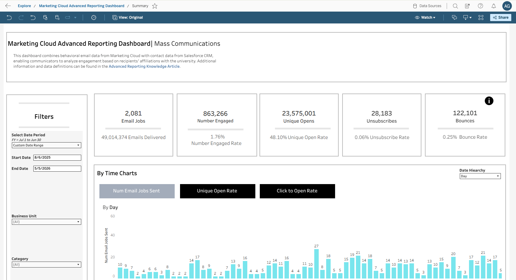Click the Refresh data icon
The image size is (516, 280).
click(45, 18)
